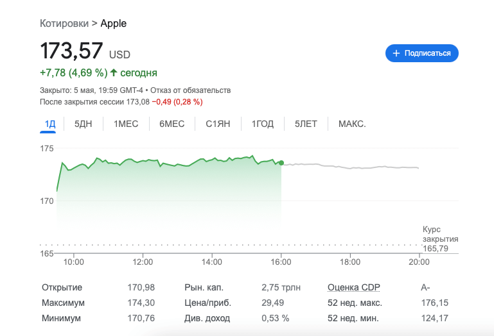
Task: Select the 1Д range tab
Action: tap(50, 124)
